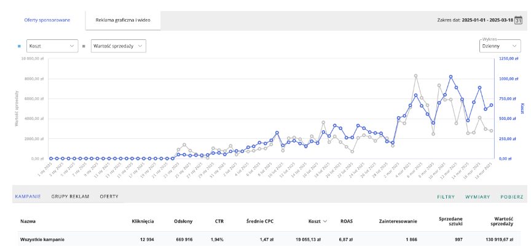Click the WYMIARY button
Viewport: 531px width, 252px height.
point(477,197)
